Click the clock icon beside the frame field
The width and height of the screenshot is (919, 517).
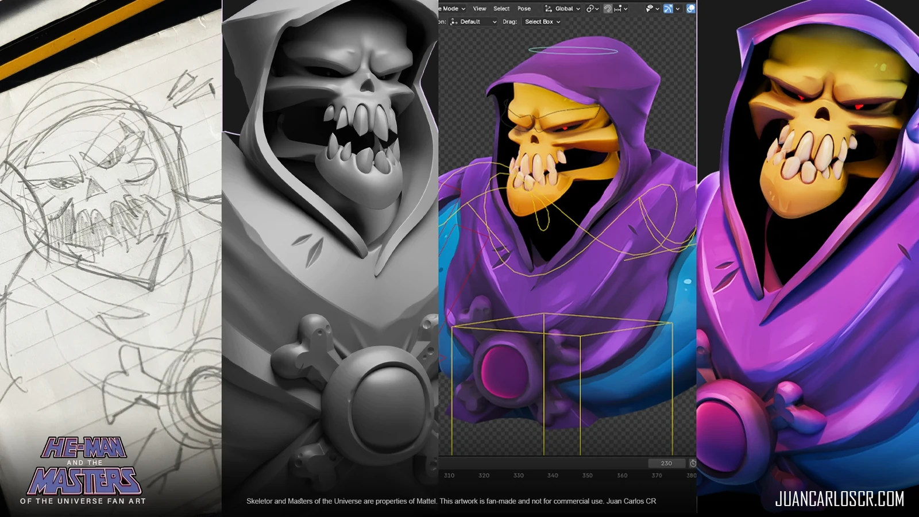[x=693, y=463]
